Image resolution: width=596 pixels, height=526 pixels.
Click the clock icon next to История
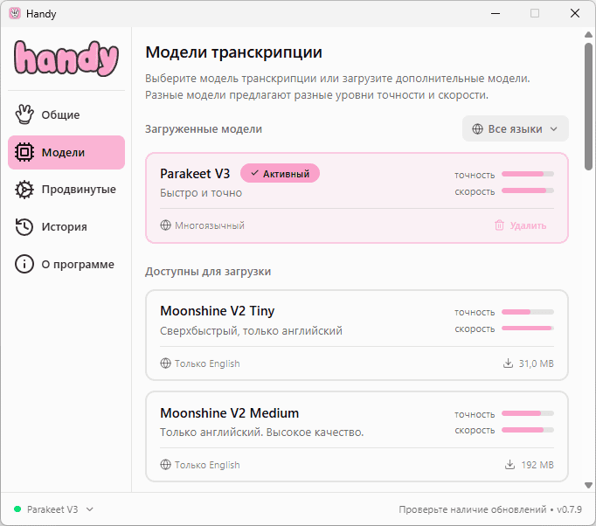click(24, 227)
